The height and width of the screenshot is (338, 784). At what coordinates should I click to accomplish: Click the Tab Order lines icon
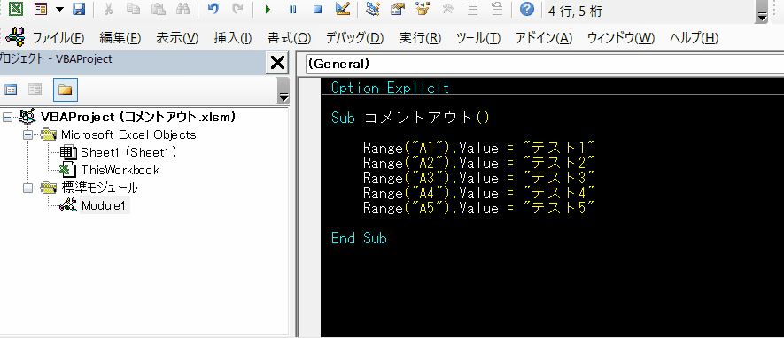click(472, 9)
